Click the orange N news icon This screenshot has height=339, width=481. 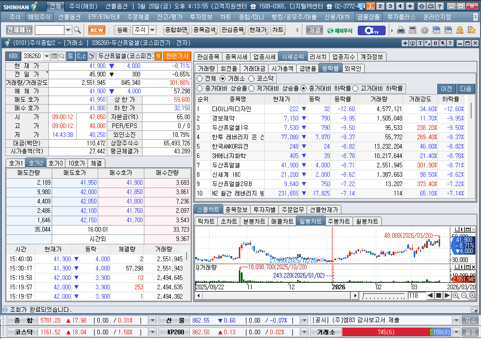coord(158,56)
